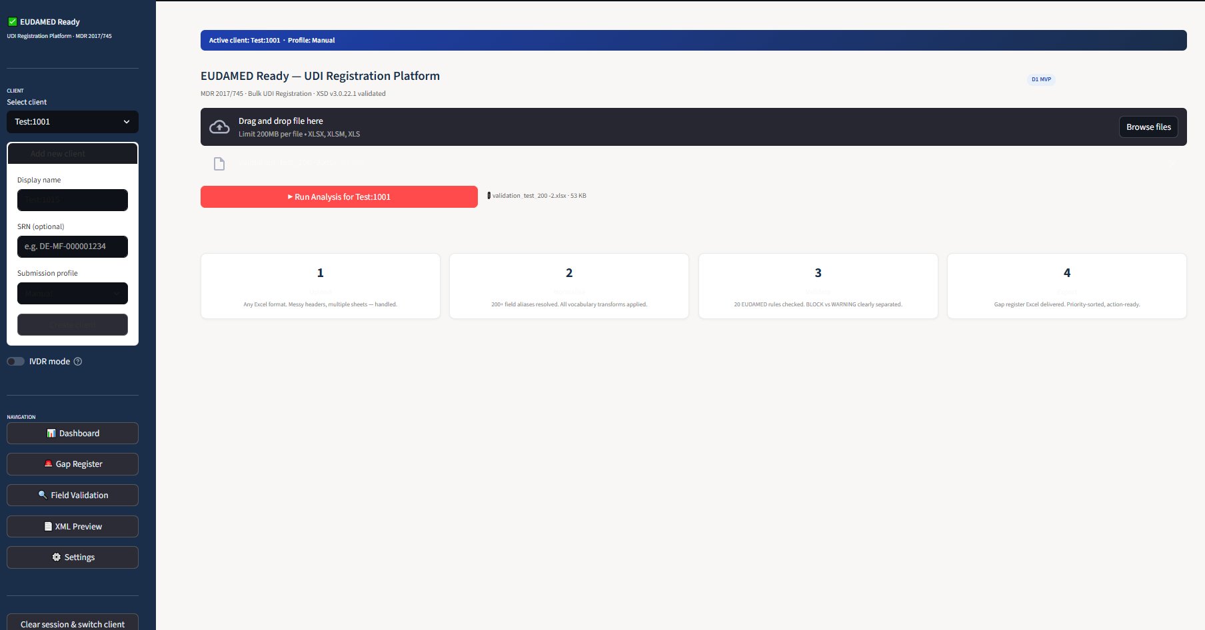This screenshot has height=630, width=1205.
Task: Click the cloud upload icon in the drop zone
Action: coord(220,127)
